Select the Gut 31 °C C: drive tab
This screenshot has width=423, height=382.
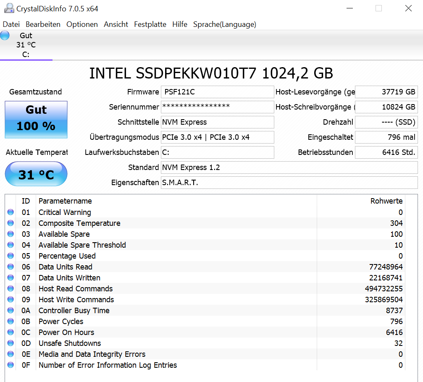(x=26, y=45)
